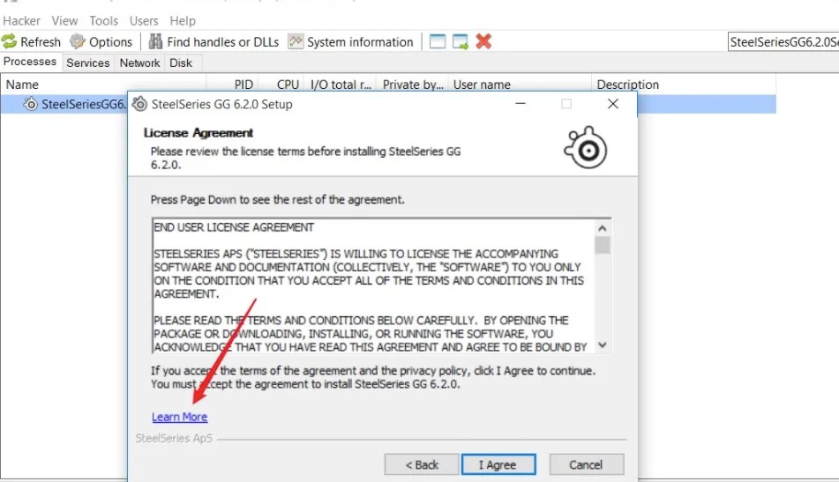Click the find window toolbar icon
The width and height of the screenshot is (839, 482).
(x=438, y=41)
